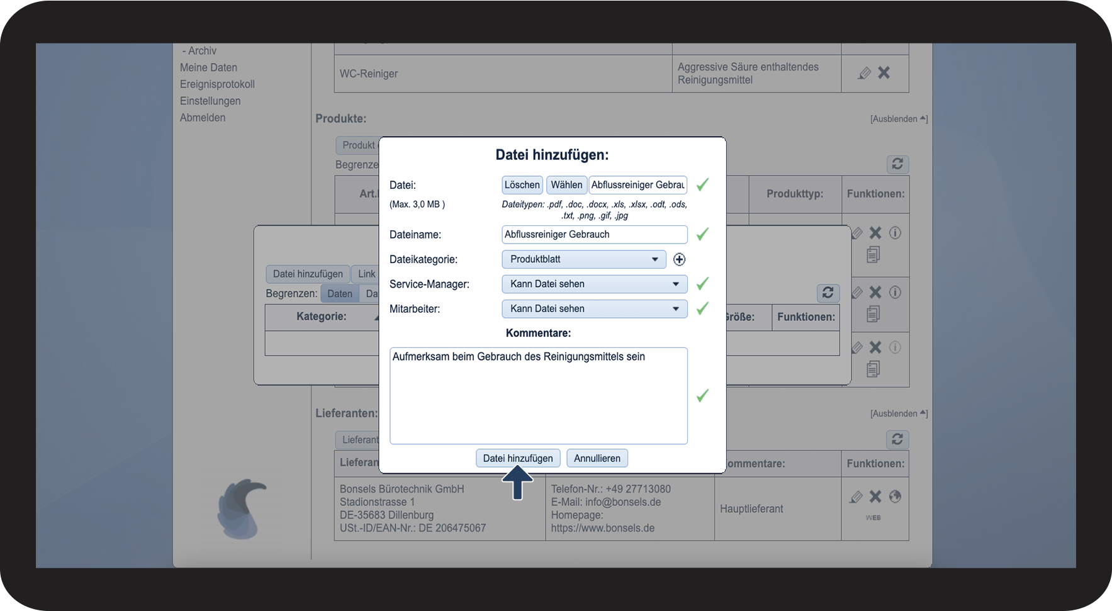Add a new Dateikategorie with the plus icon
Viewport: 1112px width, 611px height.
[679, 259]
